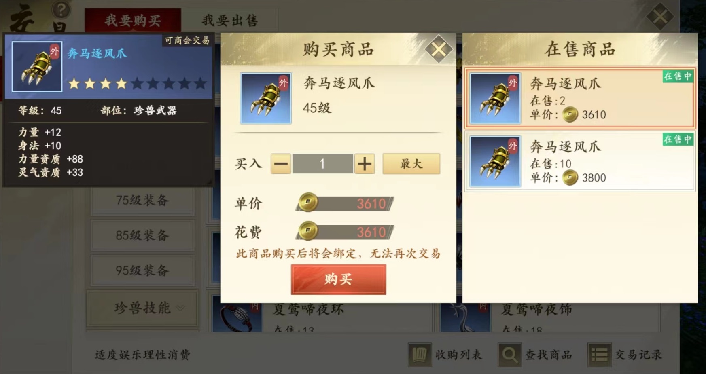Increase purchase quantity with the plus button
The width and height of the screenshot is (706, 374).
pyautogui.click(x=365, y=164)
